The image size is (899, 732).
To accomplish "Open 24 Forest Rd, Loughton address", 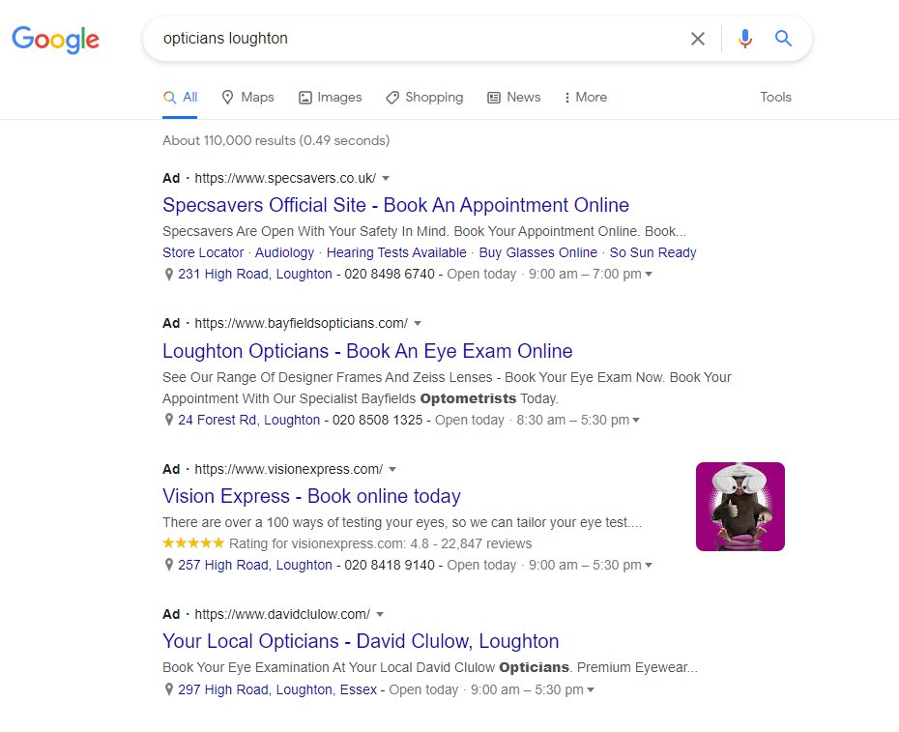I will [x=248, y=420].
